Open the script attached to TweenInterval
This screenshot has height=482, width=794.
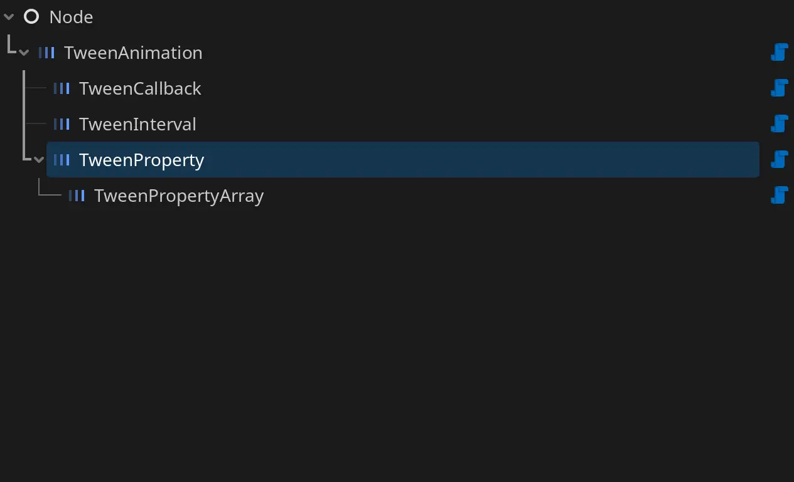click(779, 124)
